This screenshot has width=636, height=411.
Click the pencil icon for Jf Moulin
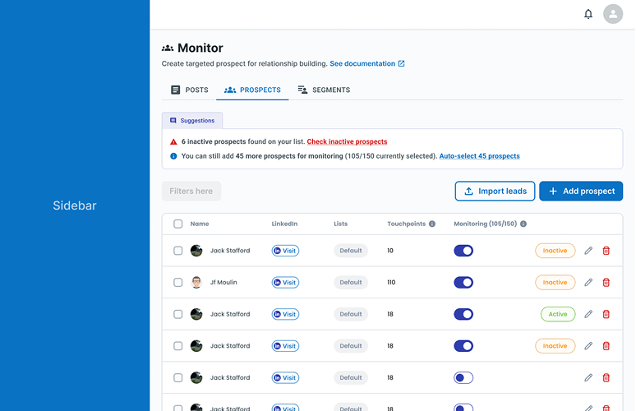[x=588, y=283]
